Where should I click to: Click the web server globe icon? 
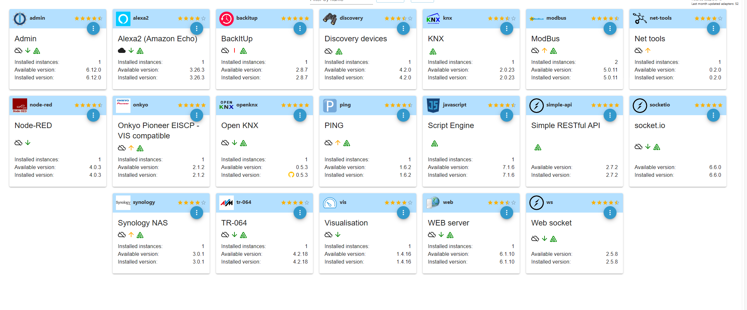433,203
